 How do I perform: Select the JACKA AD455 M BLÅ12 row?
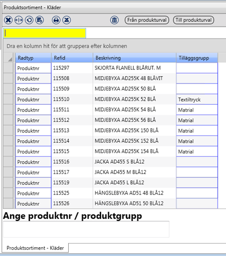click(110, 172)
